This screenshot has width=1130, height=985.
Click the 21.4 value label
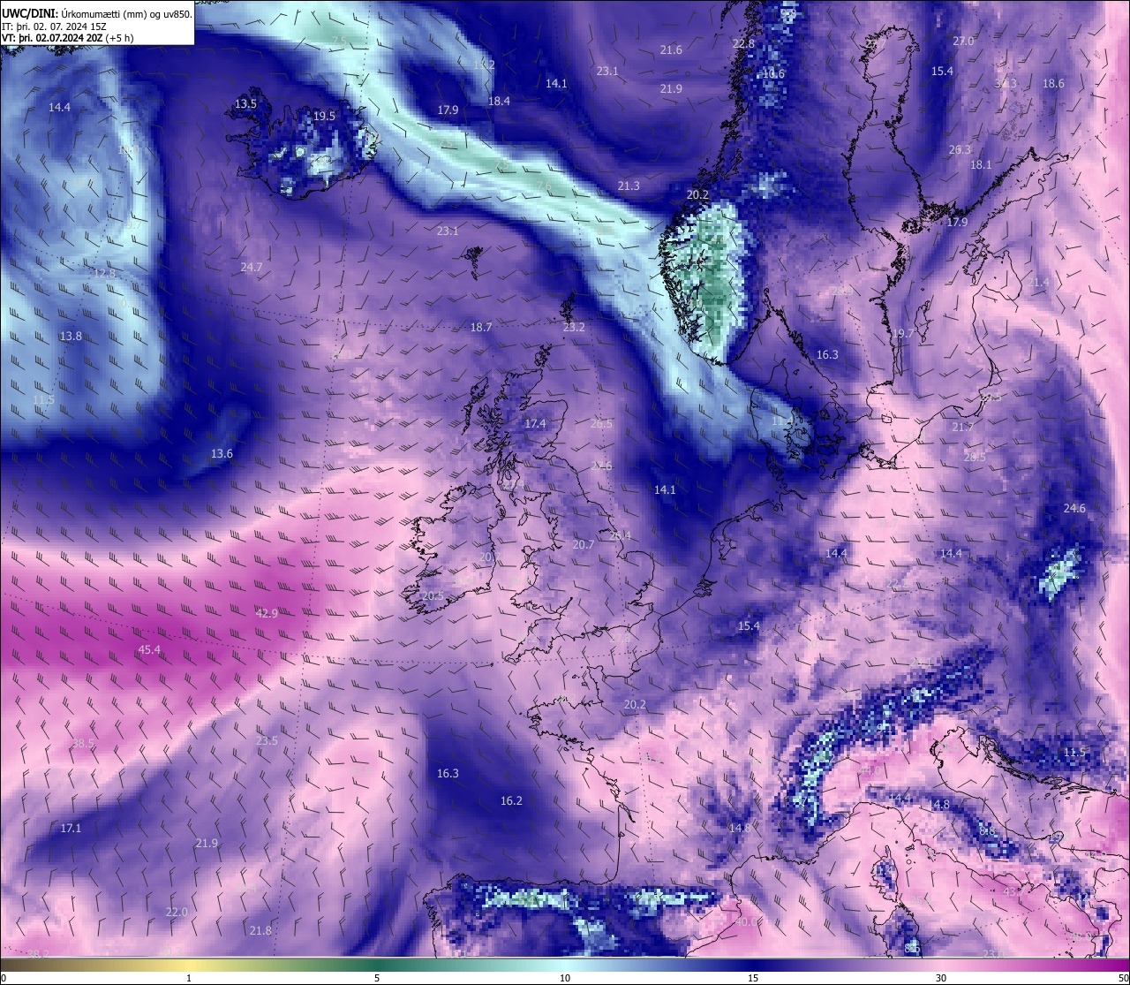coord(1038,282)
